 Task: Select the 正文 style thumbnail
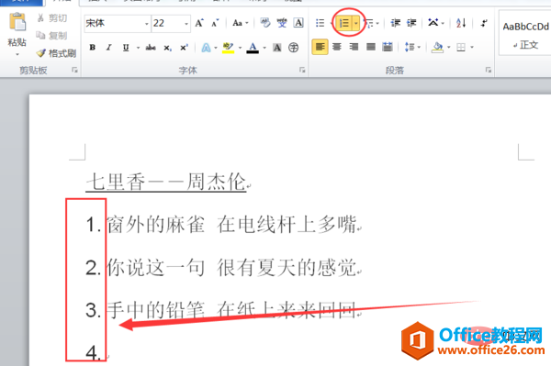525,35
